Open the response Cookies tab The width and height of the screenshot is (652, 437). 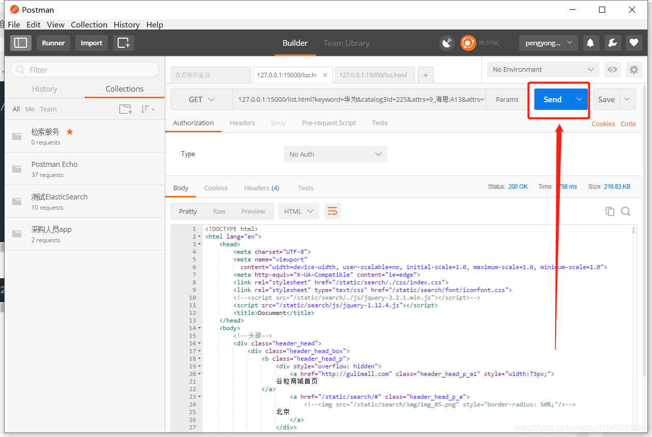tap(216, 188)
